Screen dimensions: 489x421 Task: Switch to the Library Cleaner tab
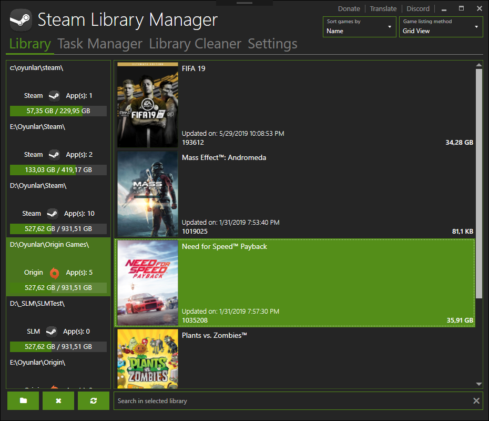tap(195, 44)
